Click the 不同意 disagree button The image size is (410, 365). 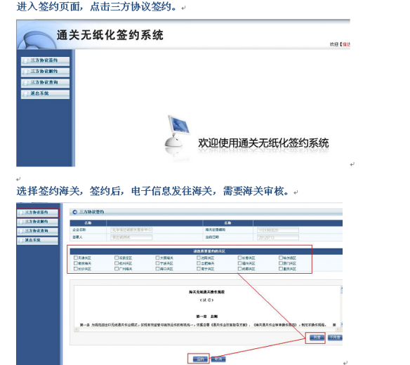(x=335, y=338)
